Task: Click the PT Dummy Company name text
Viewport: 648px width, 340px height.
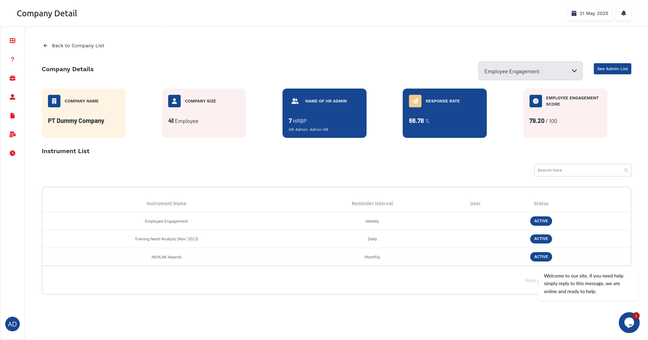Action: [x=76, y=121]
